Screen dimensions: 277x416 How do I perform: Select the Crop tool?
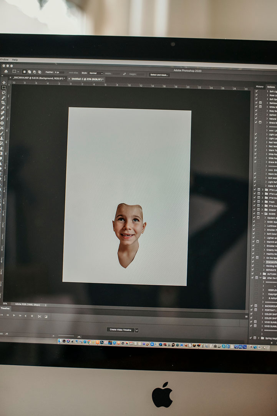pos(4,103)
